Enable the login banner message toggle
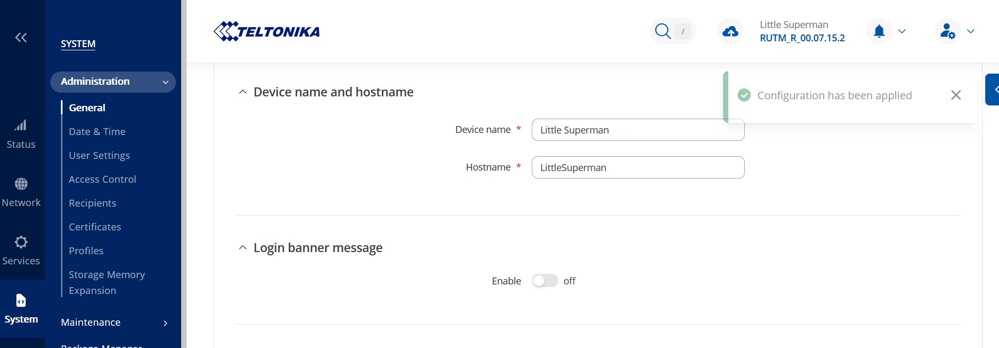Viewport: 999px width, 348px height. (545, 281)
